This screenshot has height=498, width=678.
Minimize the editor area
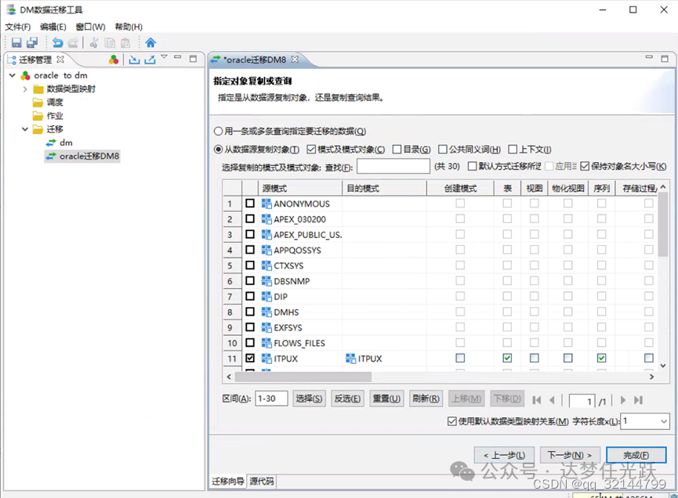[x=649, y=57]
